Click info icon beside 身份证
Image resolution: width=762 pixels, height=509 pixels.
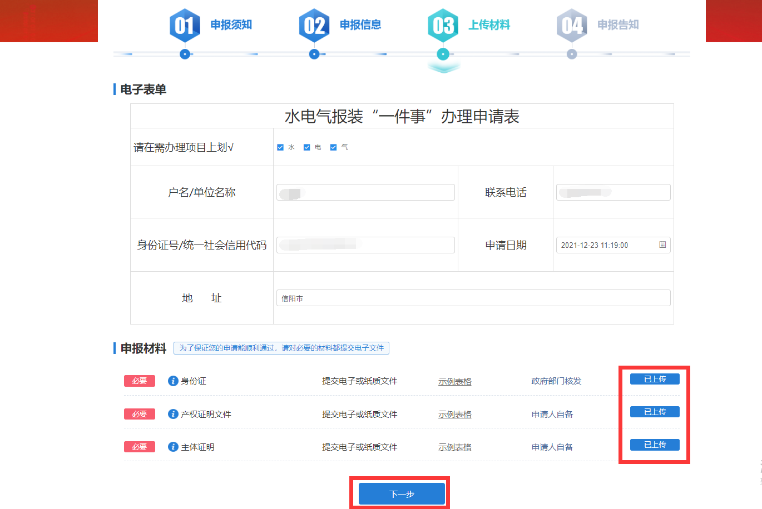[173, 381]
